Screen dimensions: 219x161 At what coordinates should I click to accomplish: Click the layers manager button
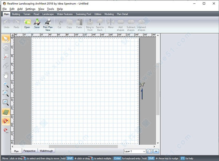click(x=150, y=151)
